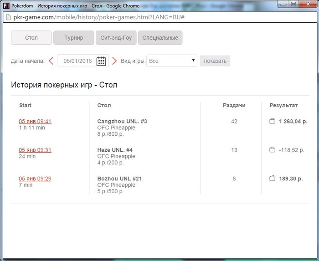Click OFC Pineapple under Heze UNL. #4
The image size is (319, 261).
[116, 156]
